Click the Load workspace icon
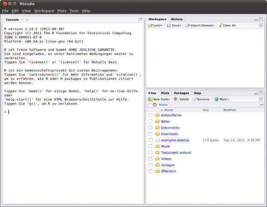The height and width of the screenshot is (207, 267). [x=150, y=25]
